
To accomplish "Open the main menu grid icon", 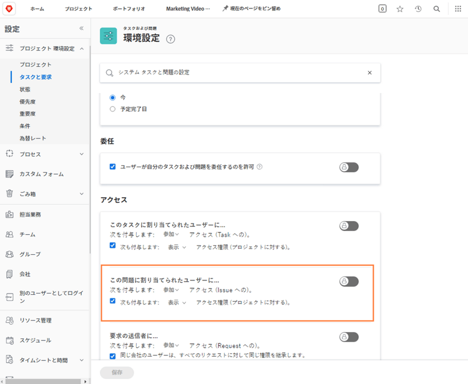I will point(458,9).
